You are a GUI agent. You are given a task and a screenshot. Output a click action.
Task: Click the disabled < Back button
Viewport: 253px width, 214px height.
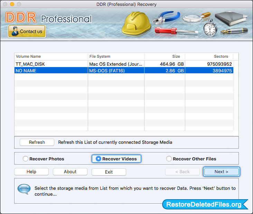tap(182, 172)
